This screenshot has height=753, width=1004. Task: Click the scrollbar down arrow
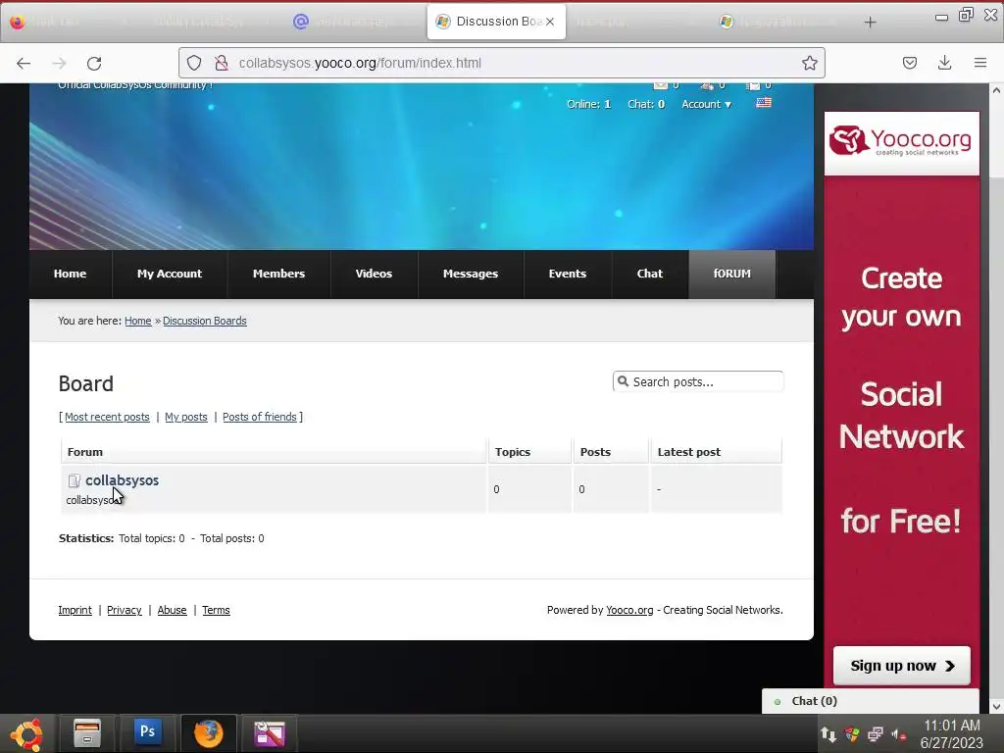click(996, 707)
